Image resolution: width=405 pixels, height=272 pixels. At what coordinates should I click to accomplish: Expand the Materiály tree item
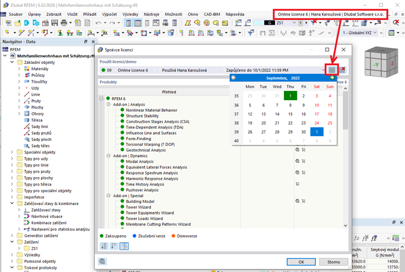pyautogui.click(x=19, y=69)
